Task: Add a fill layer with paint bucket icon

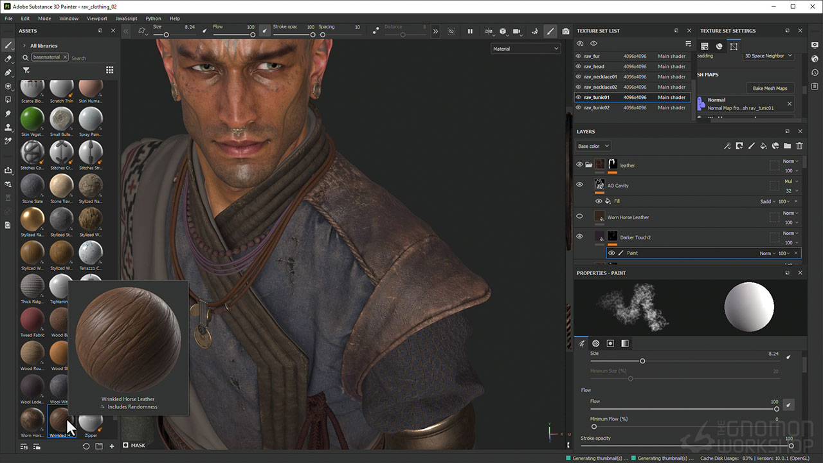Action: pyautogui.click(x=763, y=146)
